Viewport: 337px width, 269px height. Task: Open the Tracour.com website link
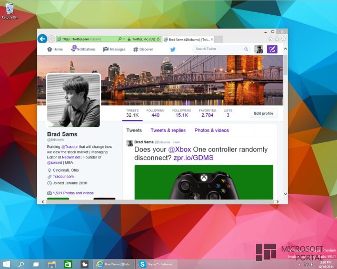(63, 176)
